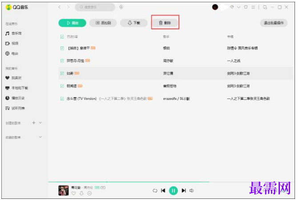Switch to mini mode window icon

pos(265,7)
